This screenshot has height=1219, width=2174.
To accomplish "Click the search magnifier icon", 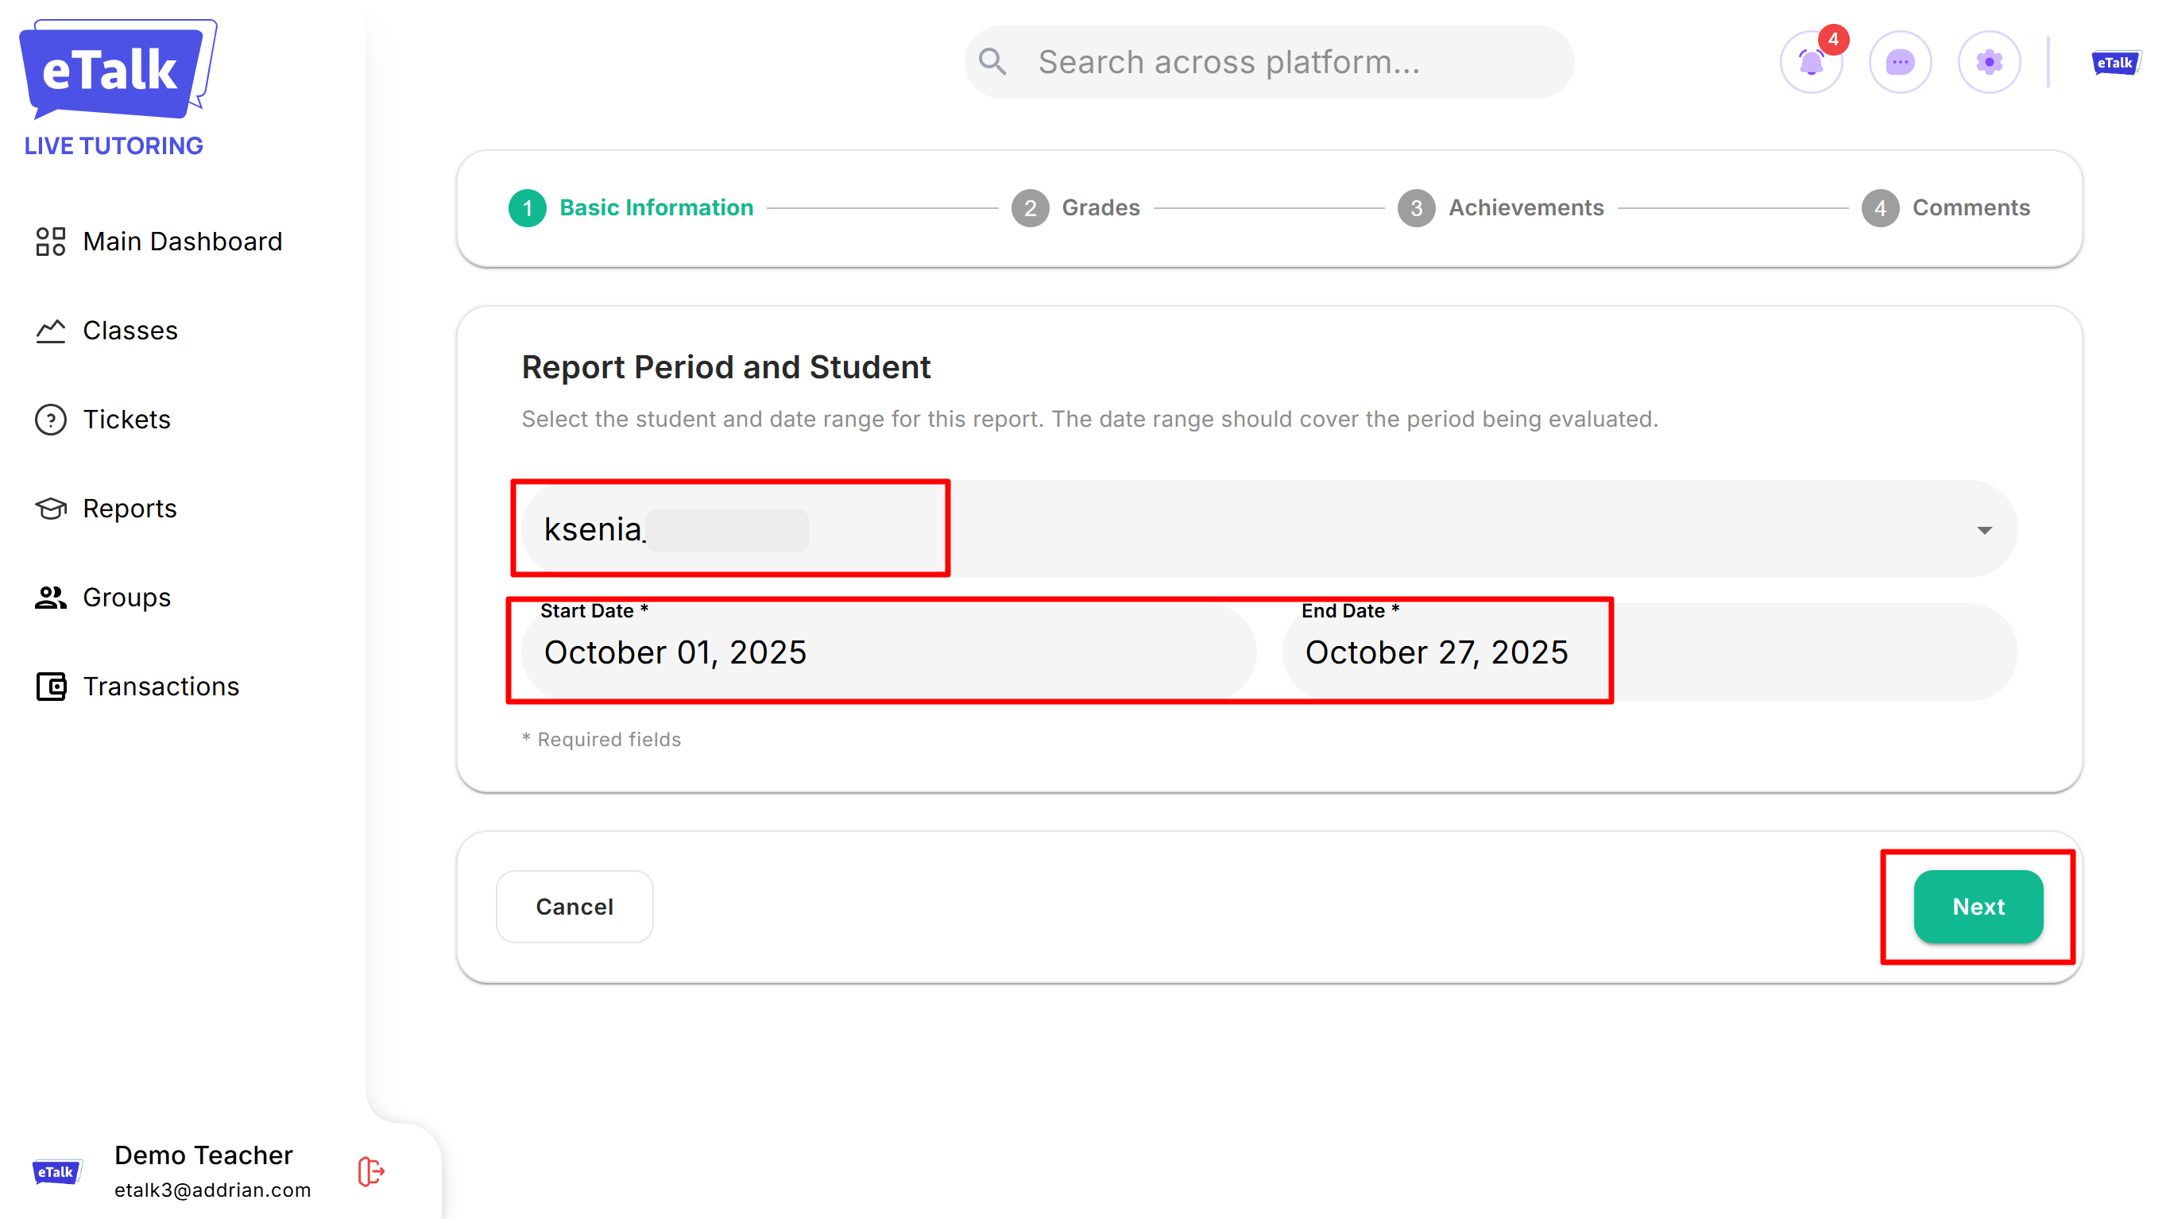I will pyautogui.click(x=992, y=62).
